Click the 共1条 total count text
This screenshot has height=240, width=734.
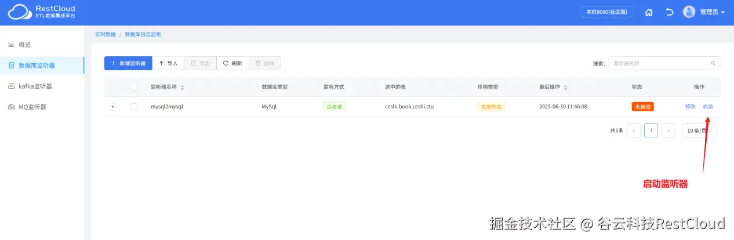(x=616, y=130)
